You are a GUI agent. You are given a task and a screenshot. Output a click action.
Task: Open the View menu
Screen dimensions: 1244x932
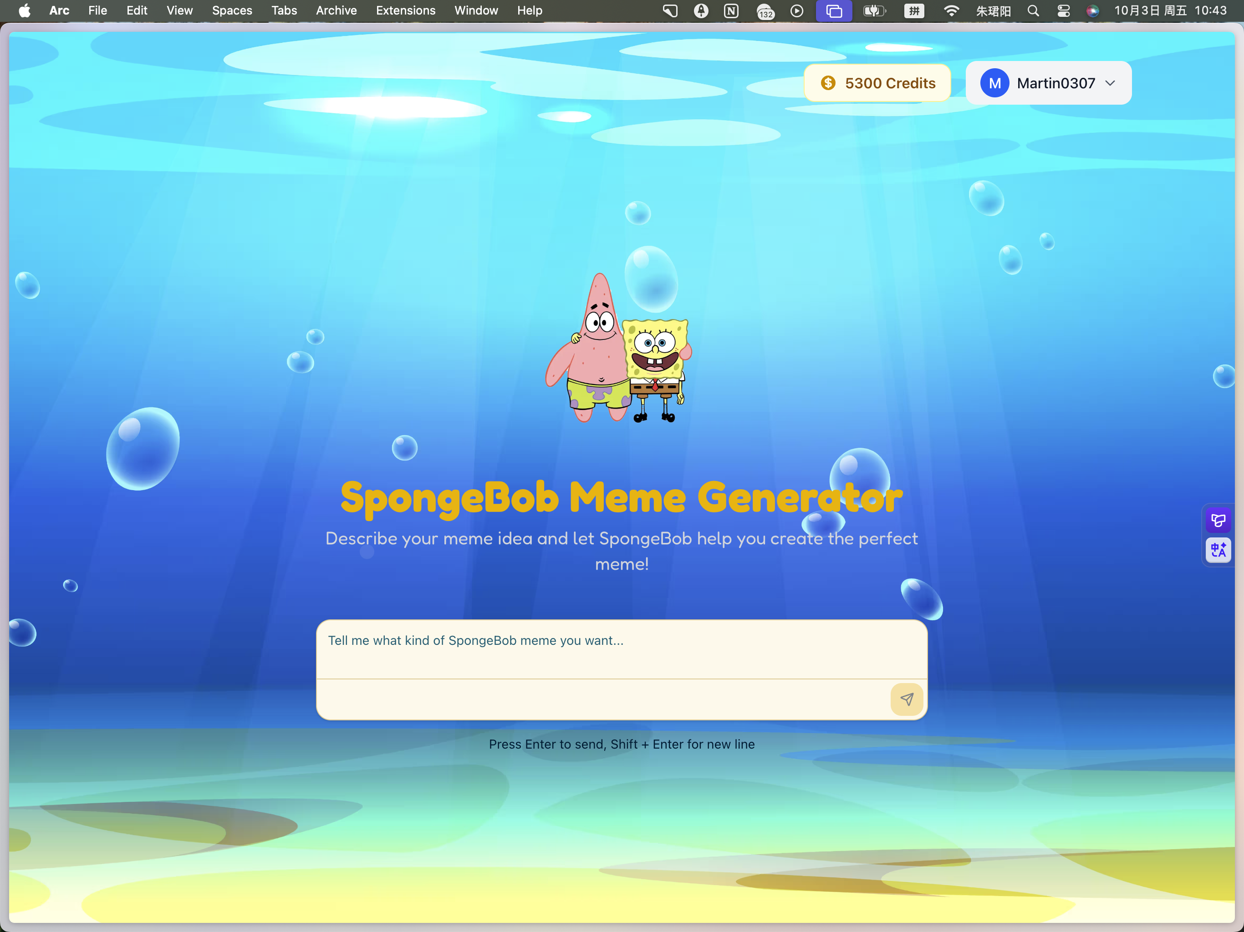(179, 10)
